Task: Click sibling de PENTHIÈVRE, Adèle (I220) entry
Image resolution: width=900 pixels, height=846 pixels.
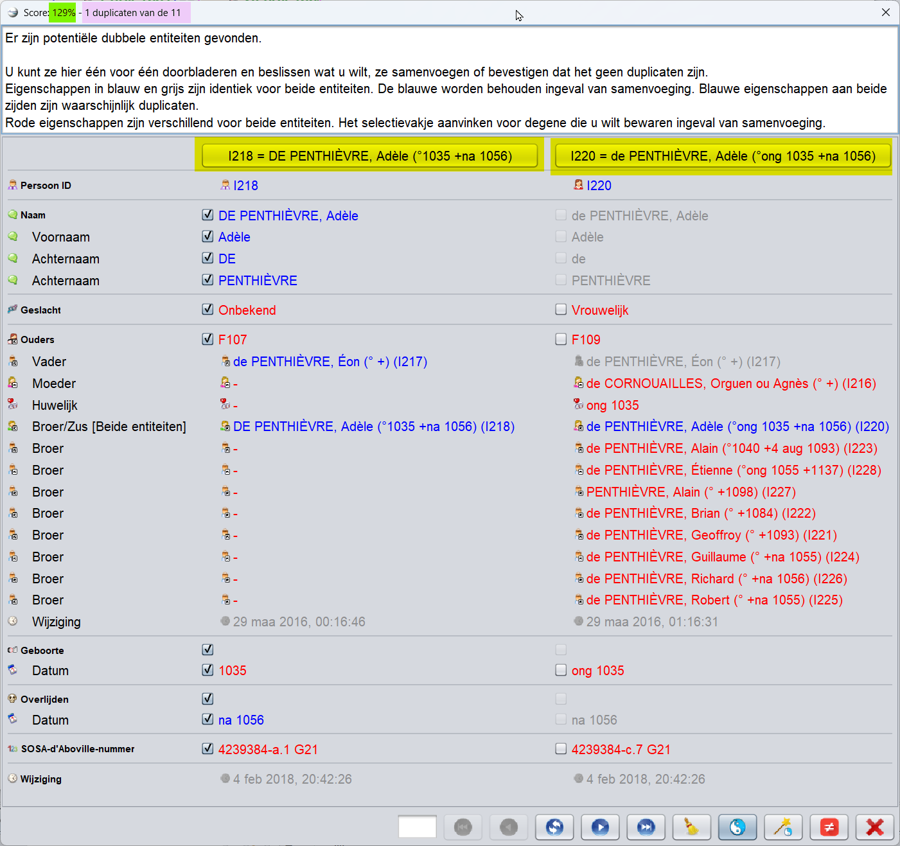Action: point(737,427)
